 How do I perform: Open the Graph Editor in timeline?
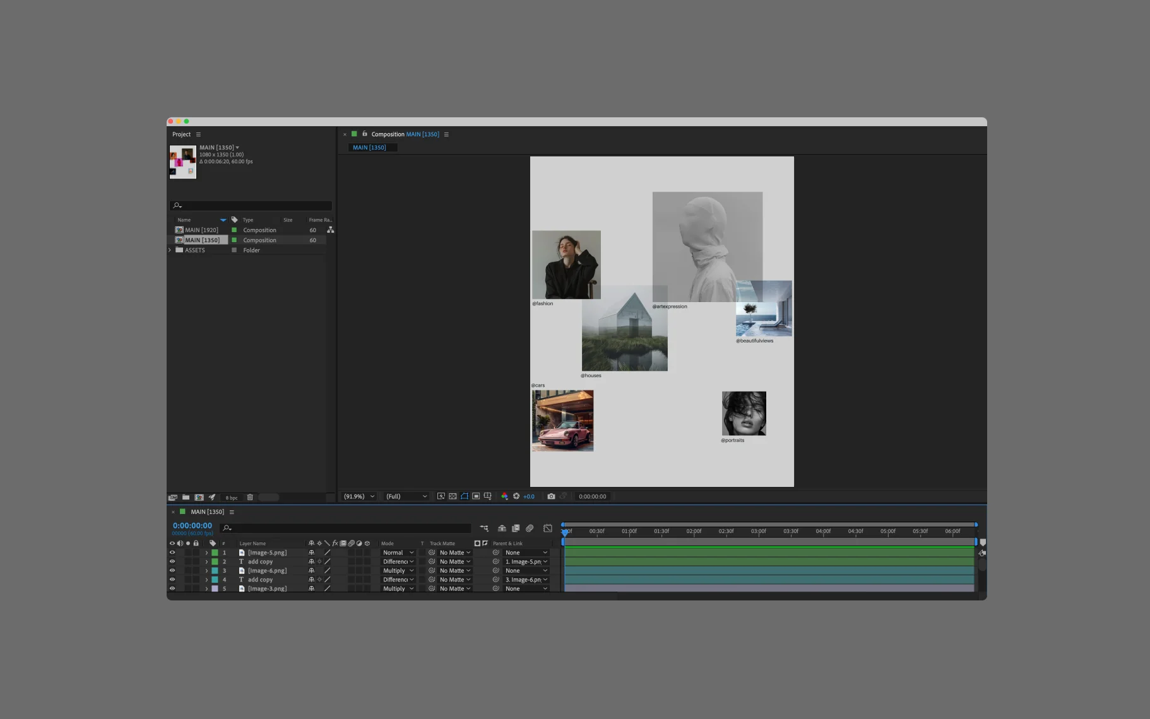548,528
